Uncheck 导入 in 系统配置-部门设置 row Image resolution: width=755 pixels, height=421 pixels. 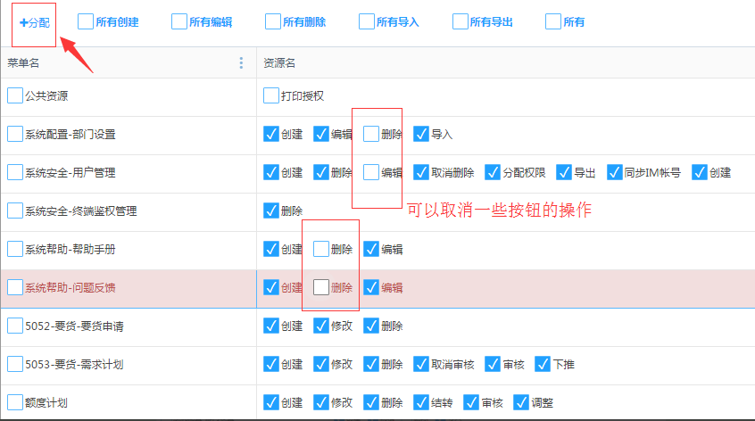(421, 134)
